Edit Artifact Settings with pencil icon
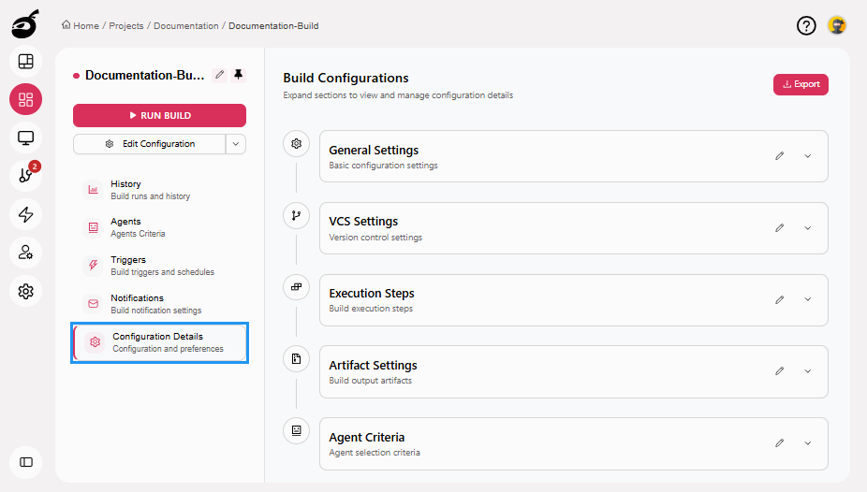This screenshot has width=867, height=492. [x=780, y=371]
